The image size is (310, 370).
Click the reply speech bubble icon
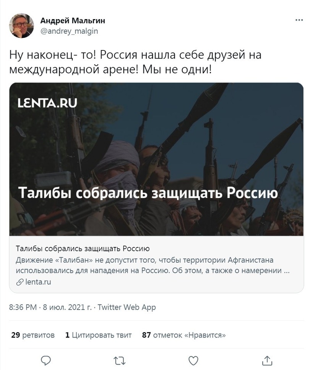point(46,360)
